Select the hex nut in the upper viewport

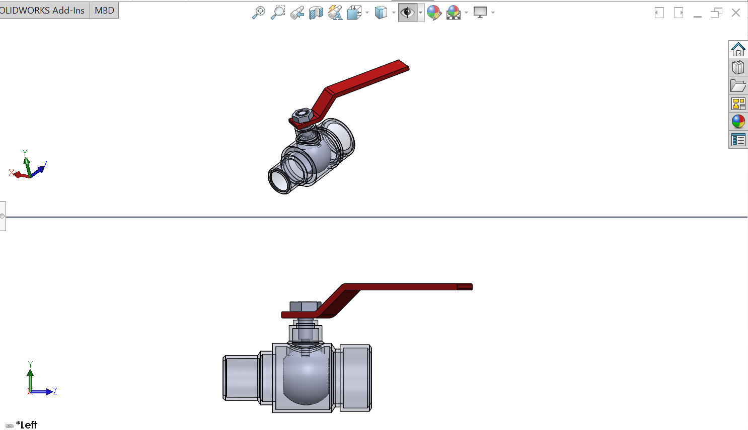click(302, 115)
